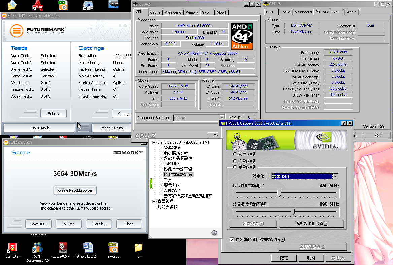Select the bt folder icon
Screen dimensions: 393x265
coord(139,248)
